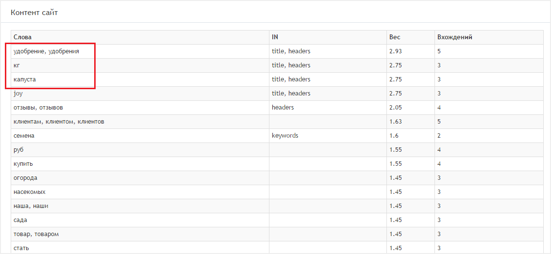Viewport: 551px width, 254px height.
Task: Click the 'Вхождений' column header
Action: click(x=454, y=37)
